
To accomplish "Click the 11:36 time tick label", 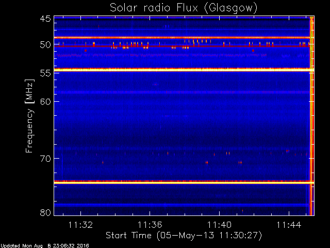I will tap(150, 225).
